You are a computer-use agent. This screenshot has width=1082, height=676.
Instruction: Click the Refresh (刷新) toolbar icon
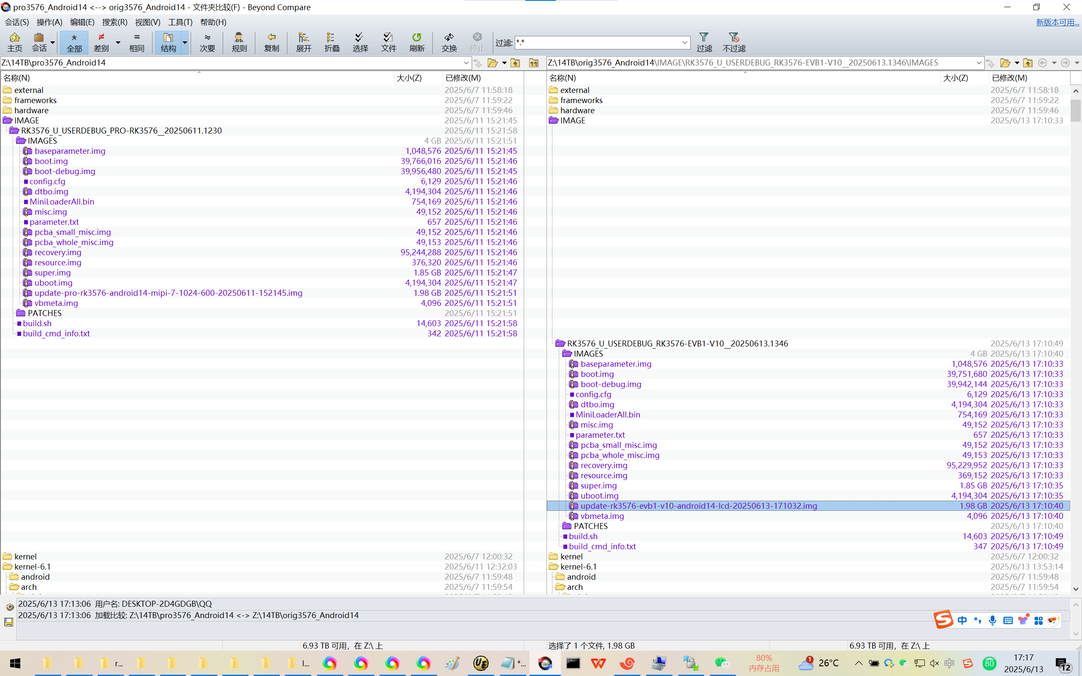tap(416, 42)
